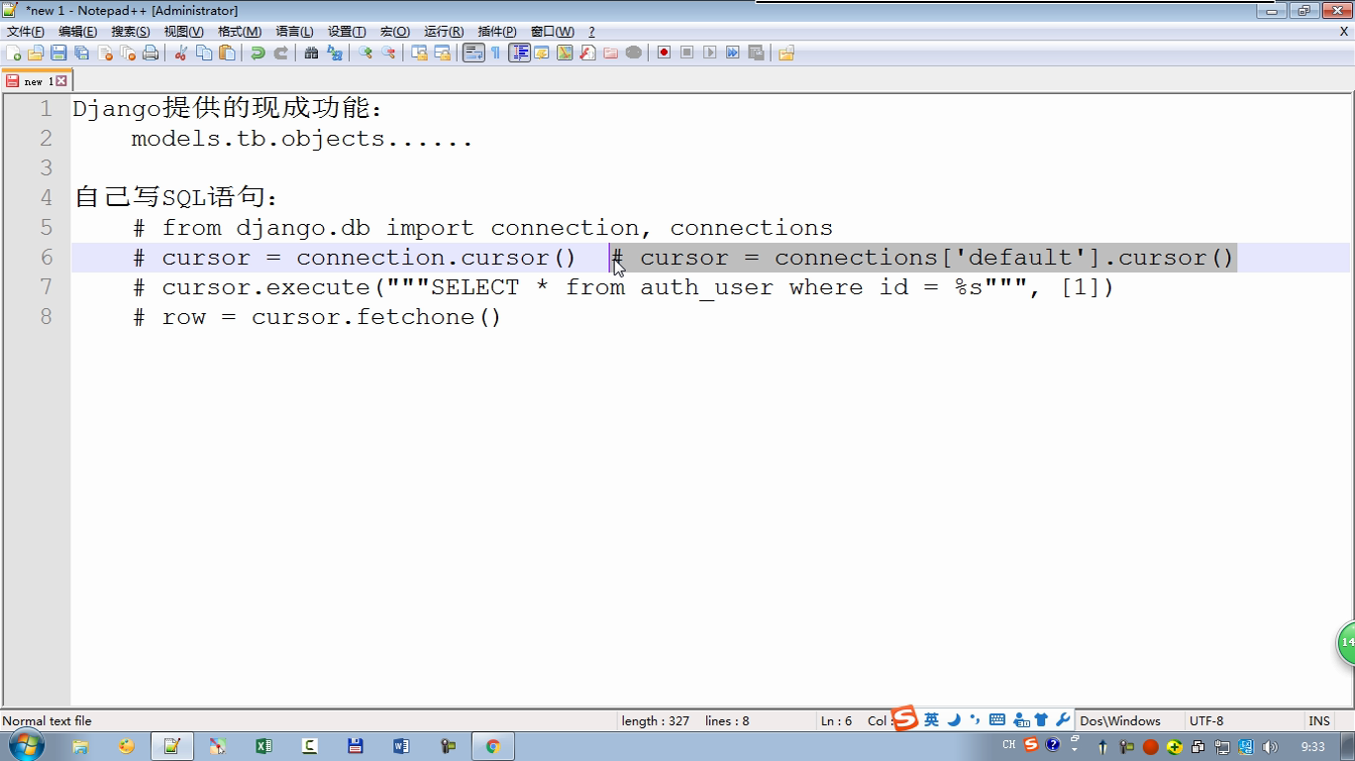
Task: Toggle Sogou 英 language mode button
Action: [931, 720]
